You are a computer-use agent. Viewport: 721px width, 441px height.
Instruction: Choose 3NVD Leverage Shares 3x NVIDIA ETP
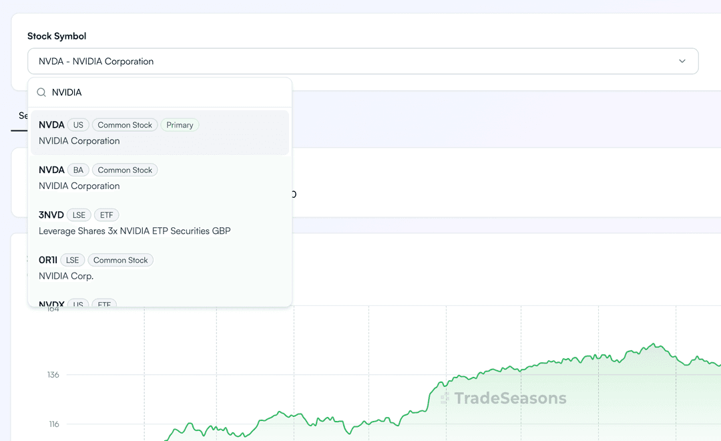[160, 223]
